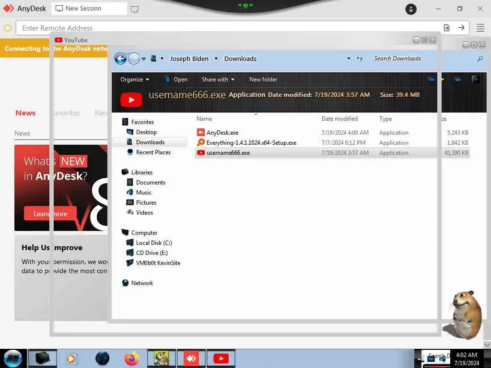Open the Pictures library

[x=146, y=203]
